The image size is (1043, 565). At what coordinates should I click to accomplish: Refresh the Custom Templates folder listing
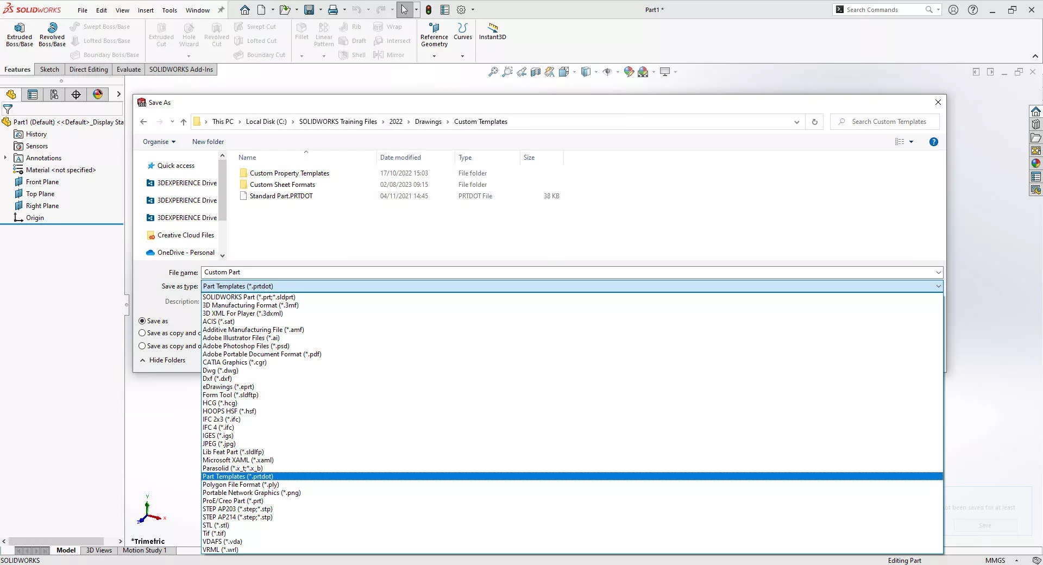[x=814, y=122]
